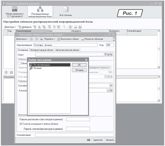
Task: Switch to the Автоматический обмен tab
Action: point(68,50)
